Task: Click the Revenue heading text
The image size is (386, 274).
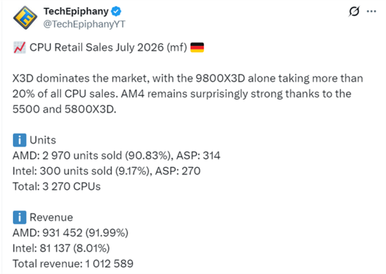Action: [51, 218]
